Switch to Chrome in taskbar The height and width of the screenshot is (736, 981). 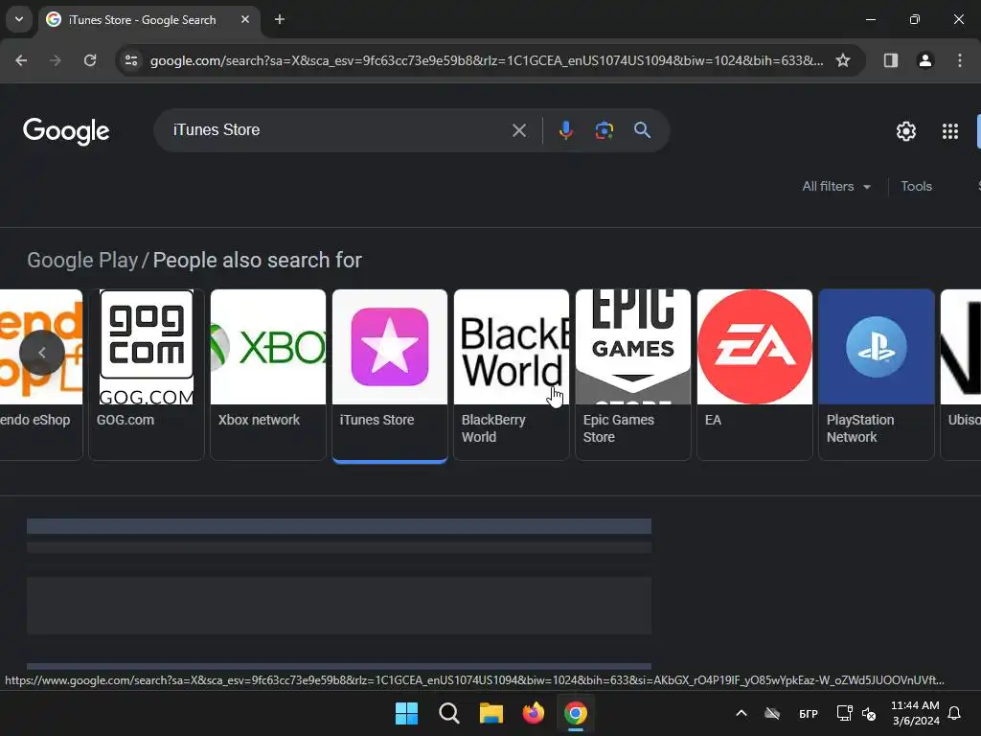click(576, 713)
